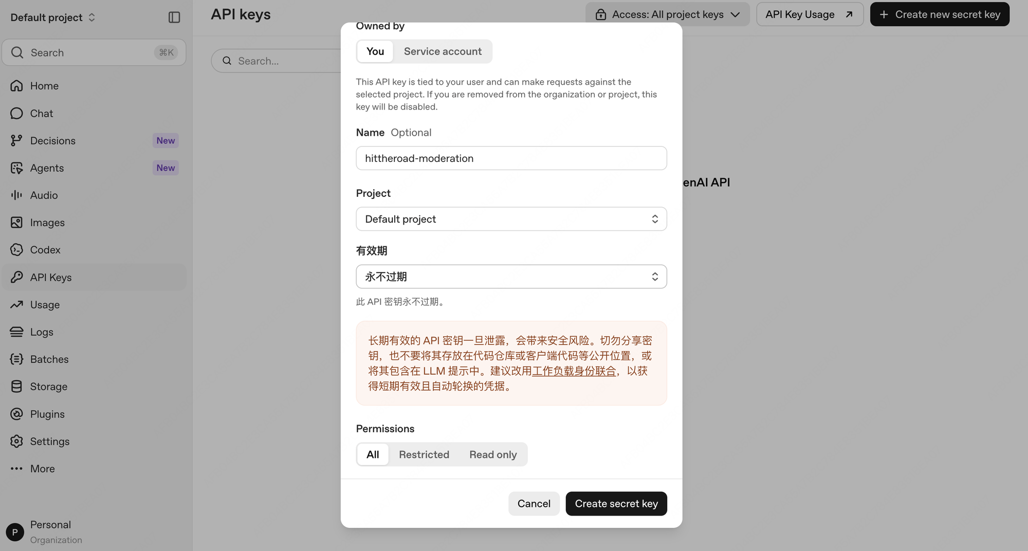Click magnifier in API keys search box

coord(227,61)
